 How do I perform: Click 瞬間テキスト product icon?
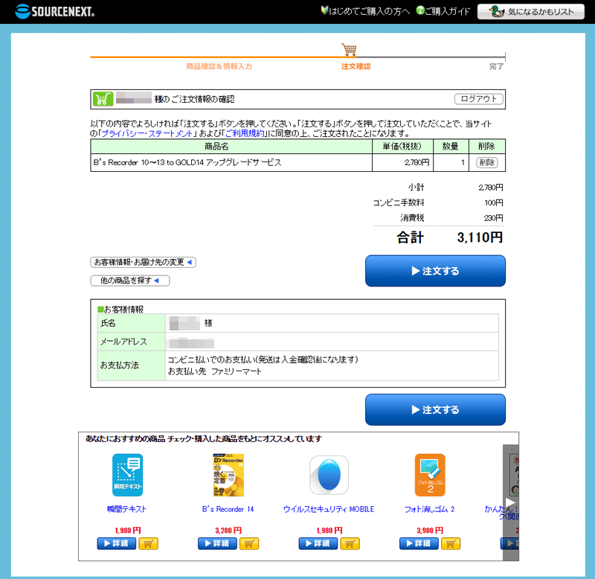coord(127,475)
